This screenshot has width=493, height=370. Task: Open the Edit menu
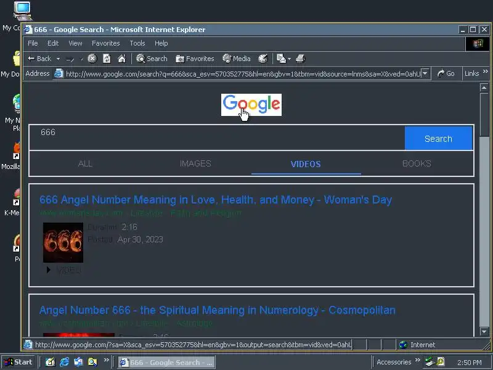(x=53, y=43)
